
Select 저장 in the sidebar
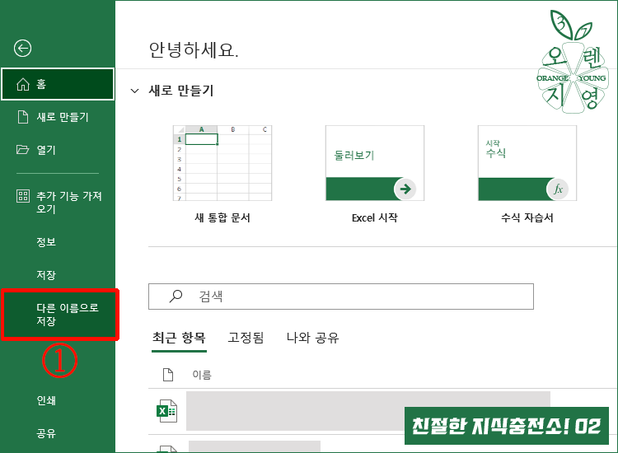[46, 275]
